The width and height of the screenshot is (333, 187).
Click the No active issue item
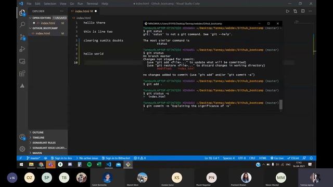coord(87,158)
